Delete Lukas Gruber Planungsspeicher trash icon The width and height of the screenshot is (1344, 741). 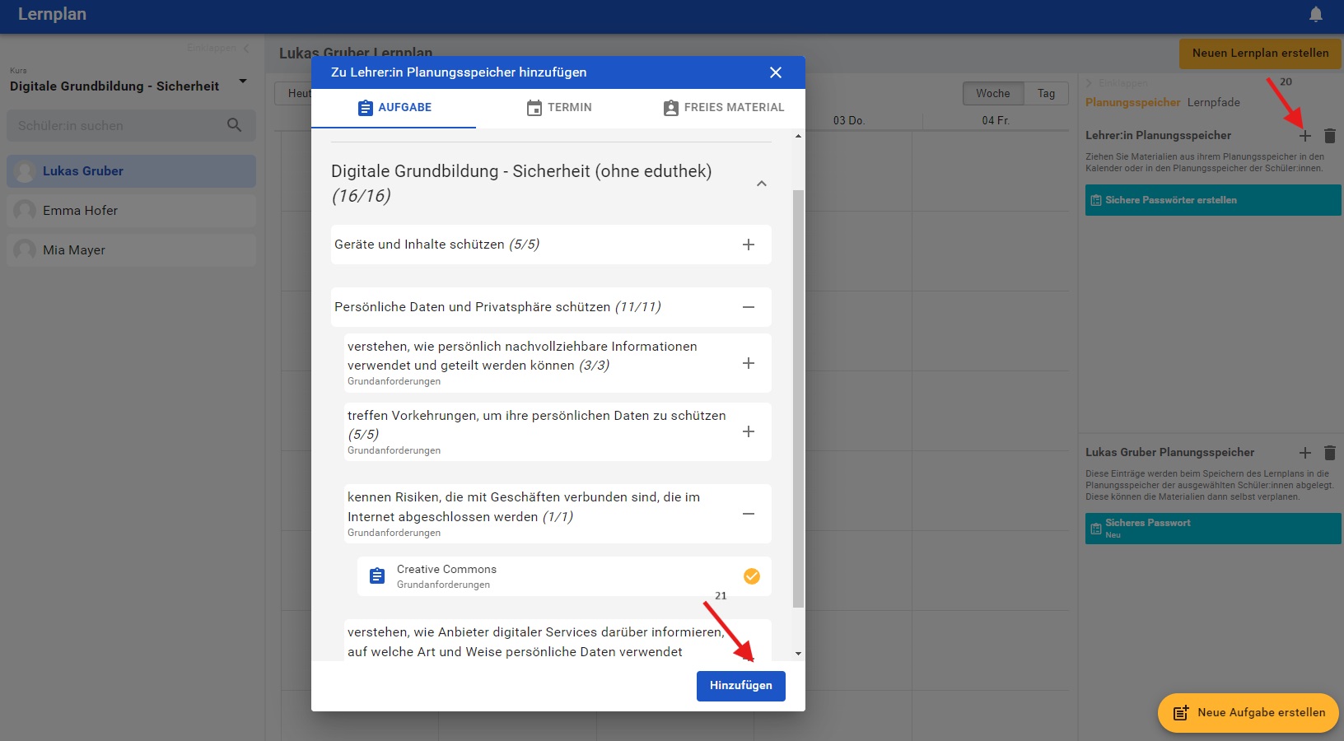[x=1330, y=453]
